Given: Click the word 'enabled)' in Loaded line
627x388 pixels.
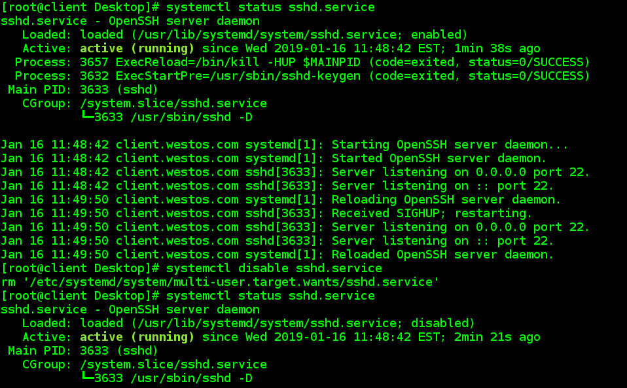Looking at the screenshot, I should click(439, 35).
